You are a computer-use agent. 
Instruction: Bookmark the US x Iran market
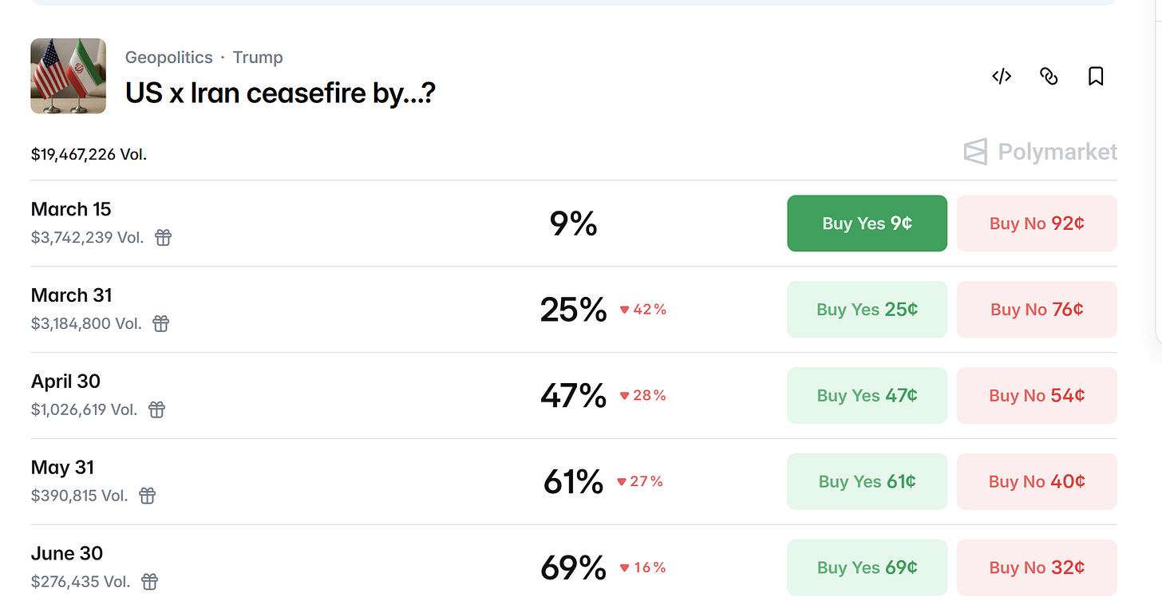coord(1096,77)
